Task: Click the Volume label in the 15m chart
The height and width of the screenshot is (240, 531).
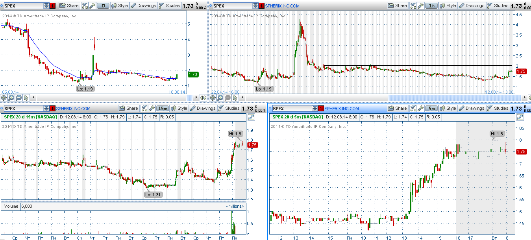Action: click(x=11, y=206)
